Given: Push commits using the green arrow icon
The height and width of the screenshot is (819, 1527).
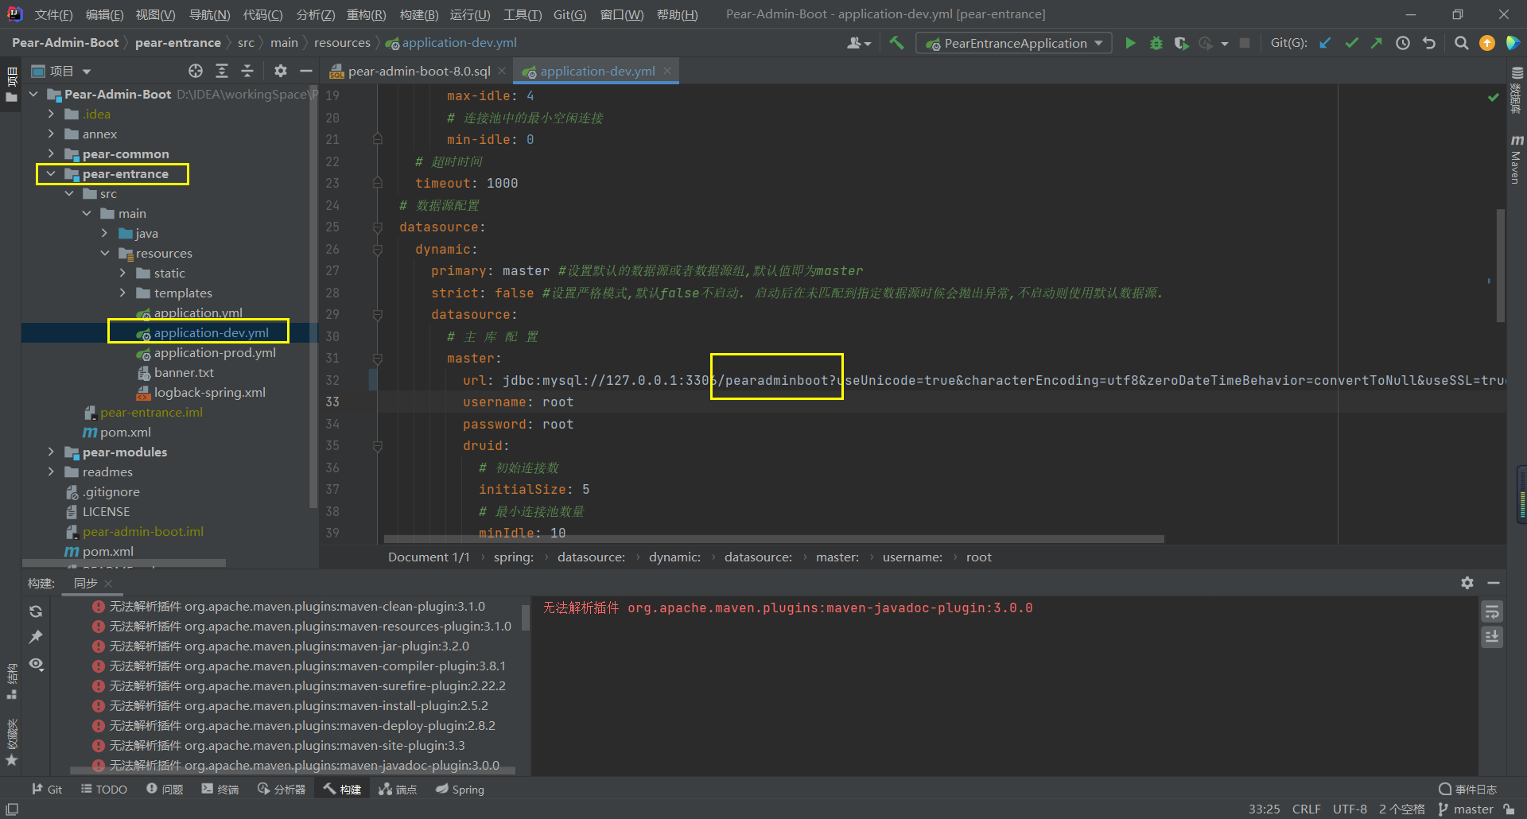Looking at the screenshot, I should [x=1377, y=43].
